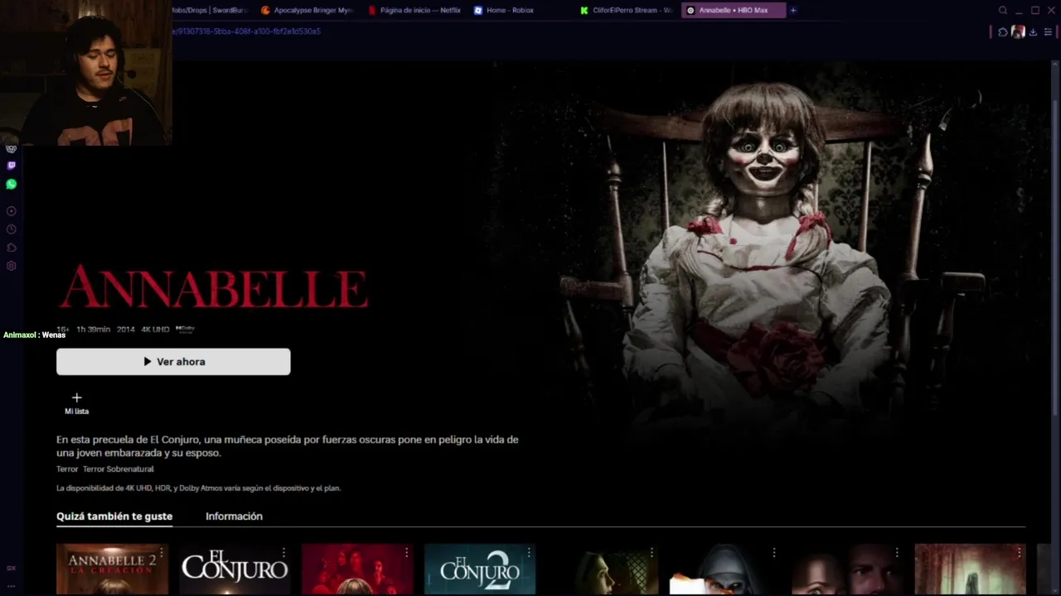Open options dots on Annabelle 2 card
Image resolution: width=1061 pixels, height=596 pixels.
(x=162, y=552)
